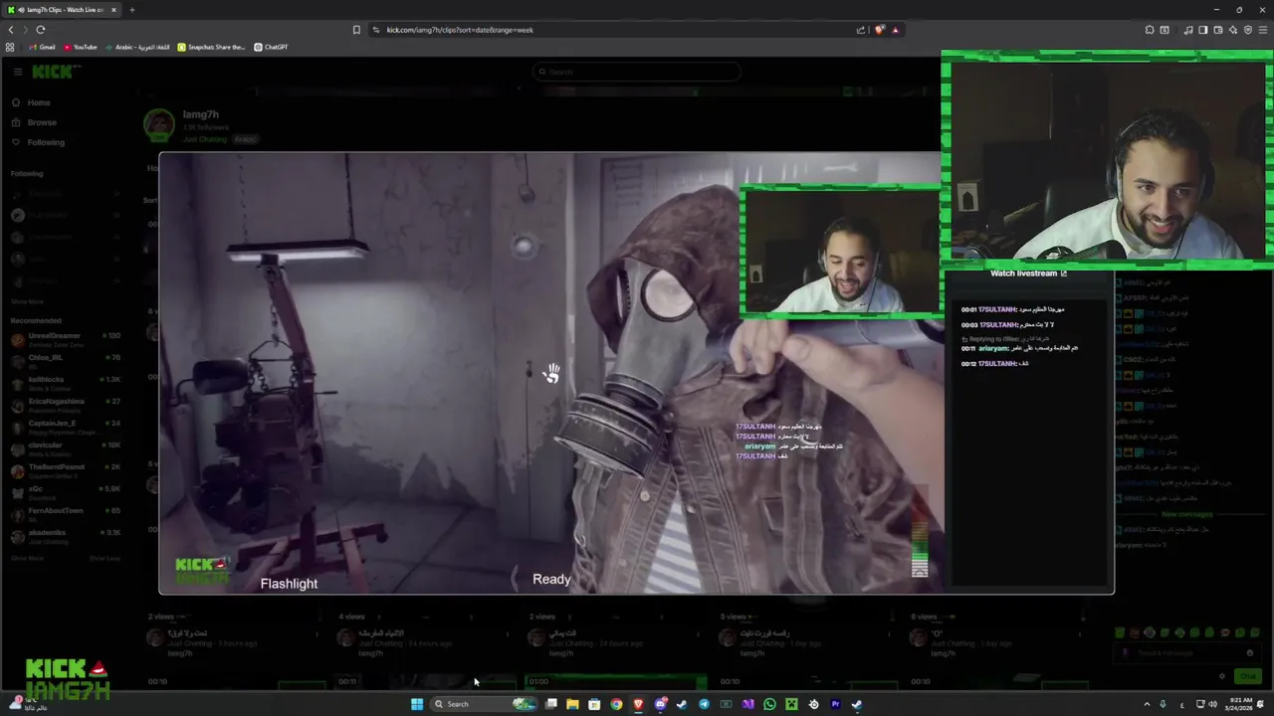
Task: Open Google Chrome from the taskbar
Action: tap(616, 704)
